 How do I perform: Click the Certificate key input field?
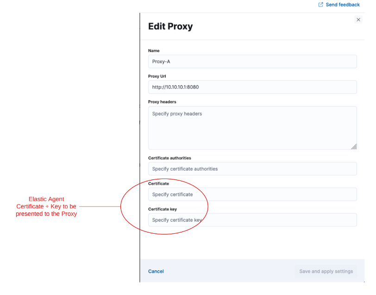tap(252, 219)
